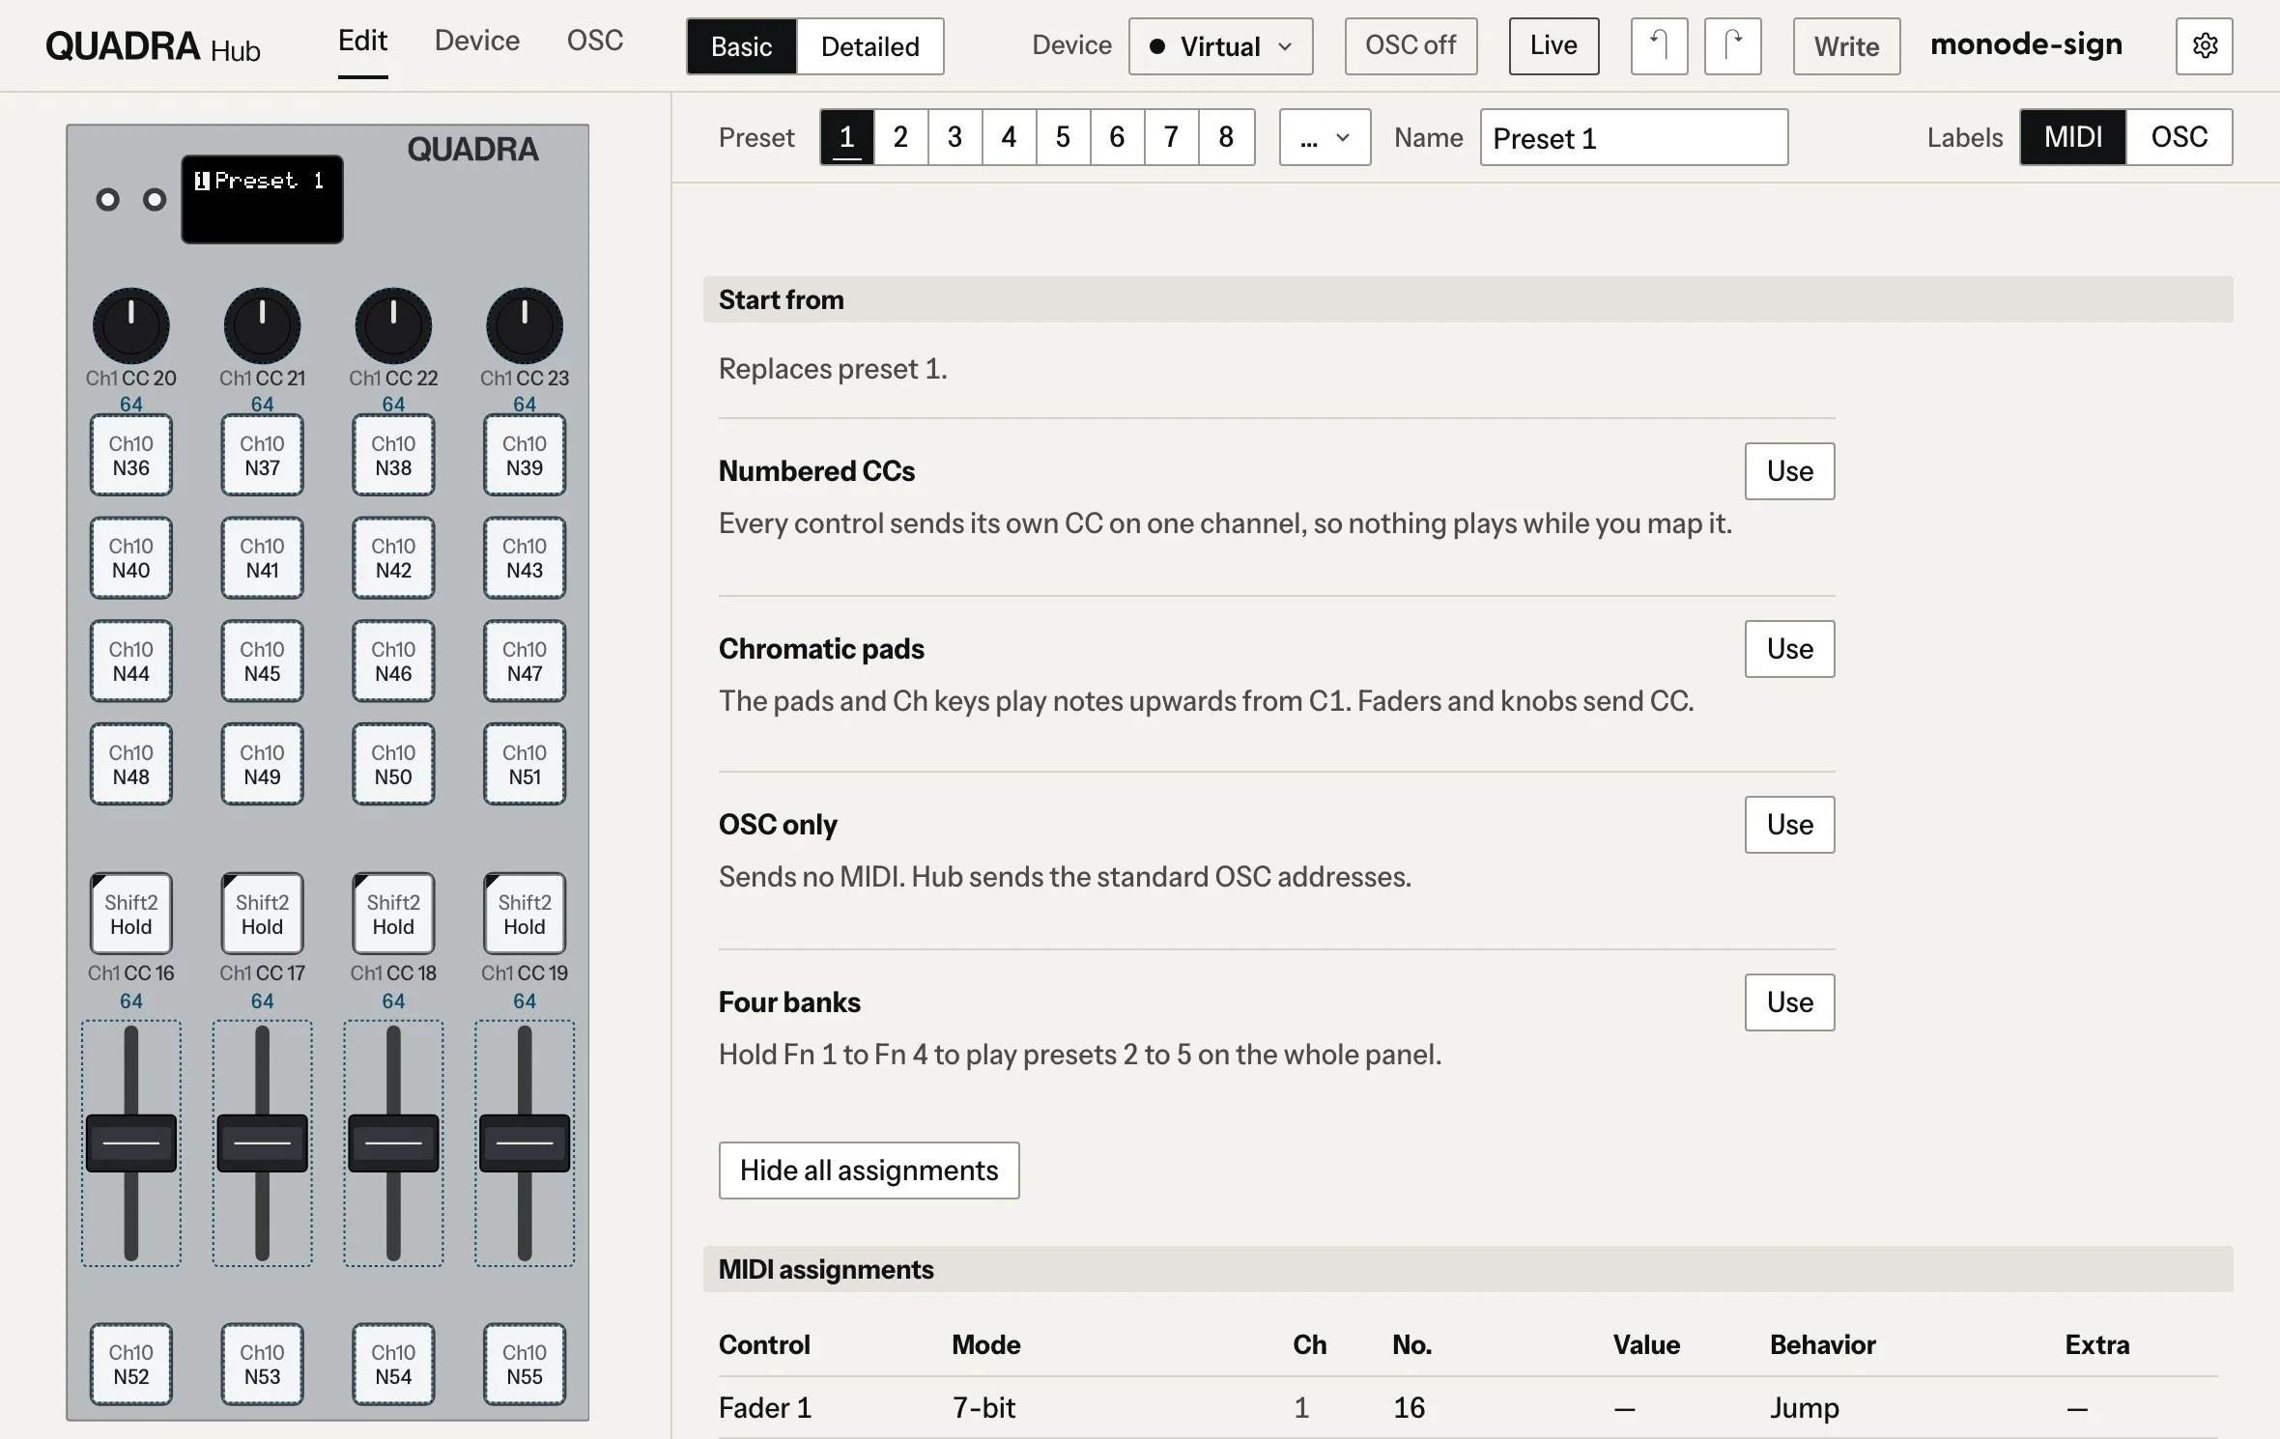The height and width of the screenshot is (1439, 2280).
Task: Toggle Live mode
Action: [x=1553, y=45]
